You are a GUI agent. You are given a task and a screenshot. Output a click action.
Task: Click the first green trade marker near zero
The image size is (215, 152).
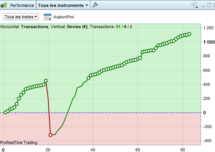tap(5, 112)
